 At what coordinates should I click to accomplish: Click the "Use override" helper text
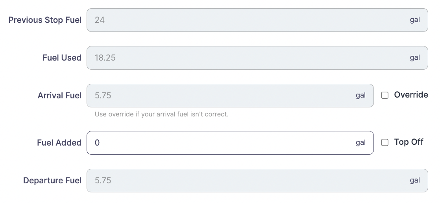click(x=161, y=114)
